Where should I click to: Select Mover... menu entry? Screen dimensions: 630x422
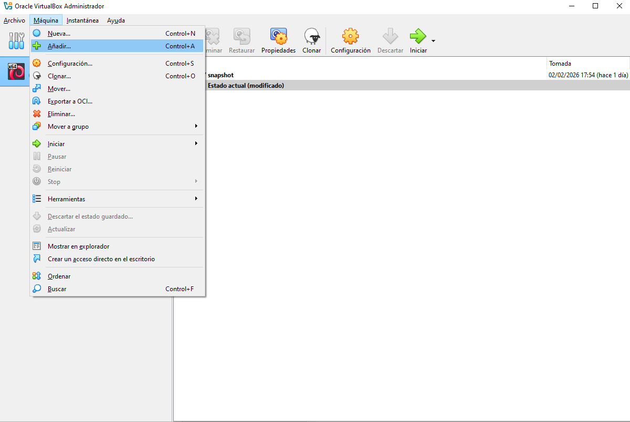[x=117, y=88]
